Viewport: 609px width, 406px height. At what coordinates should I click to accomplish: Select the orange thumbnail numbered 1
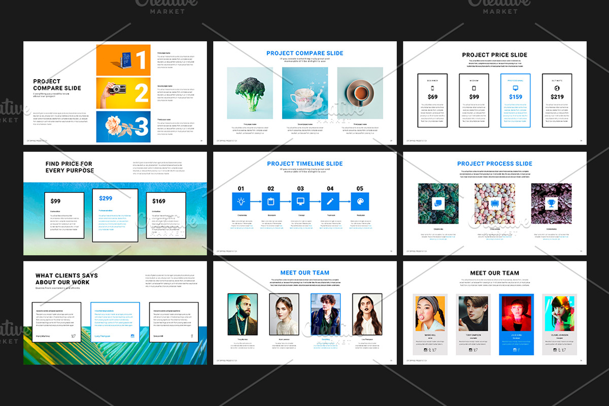click(123, 60)
